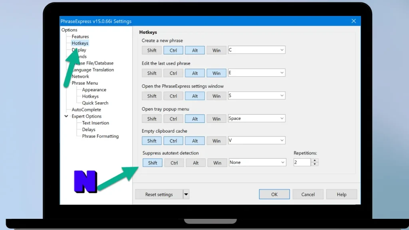This screenshot has height=230, width=409.
Task: Toggle Alt for Suppress autotext detection
Action: coord(196,163)
